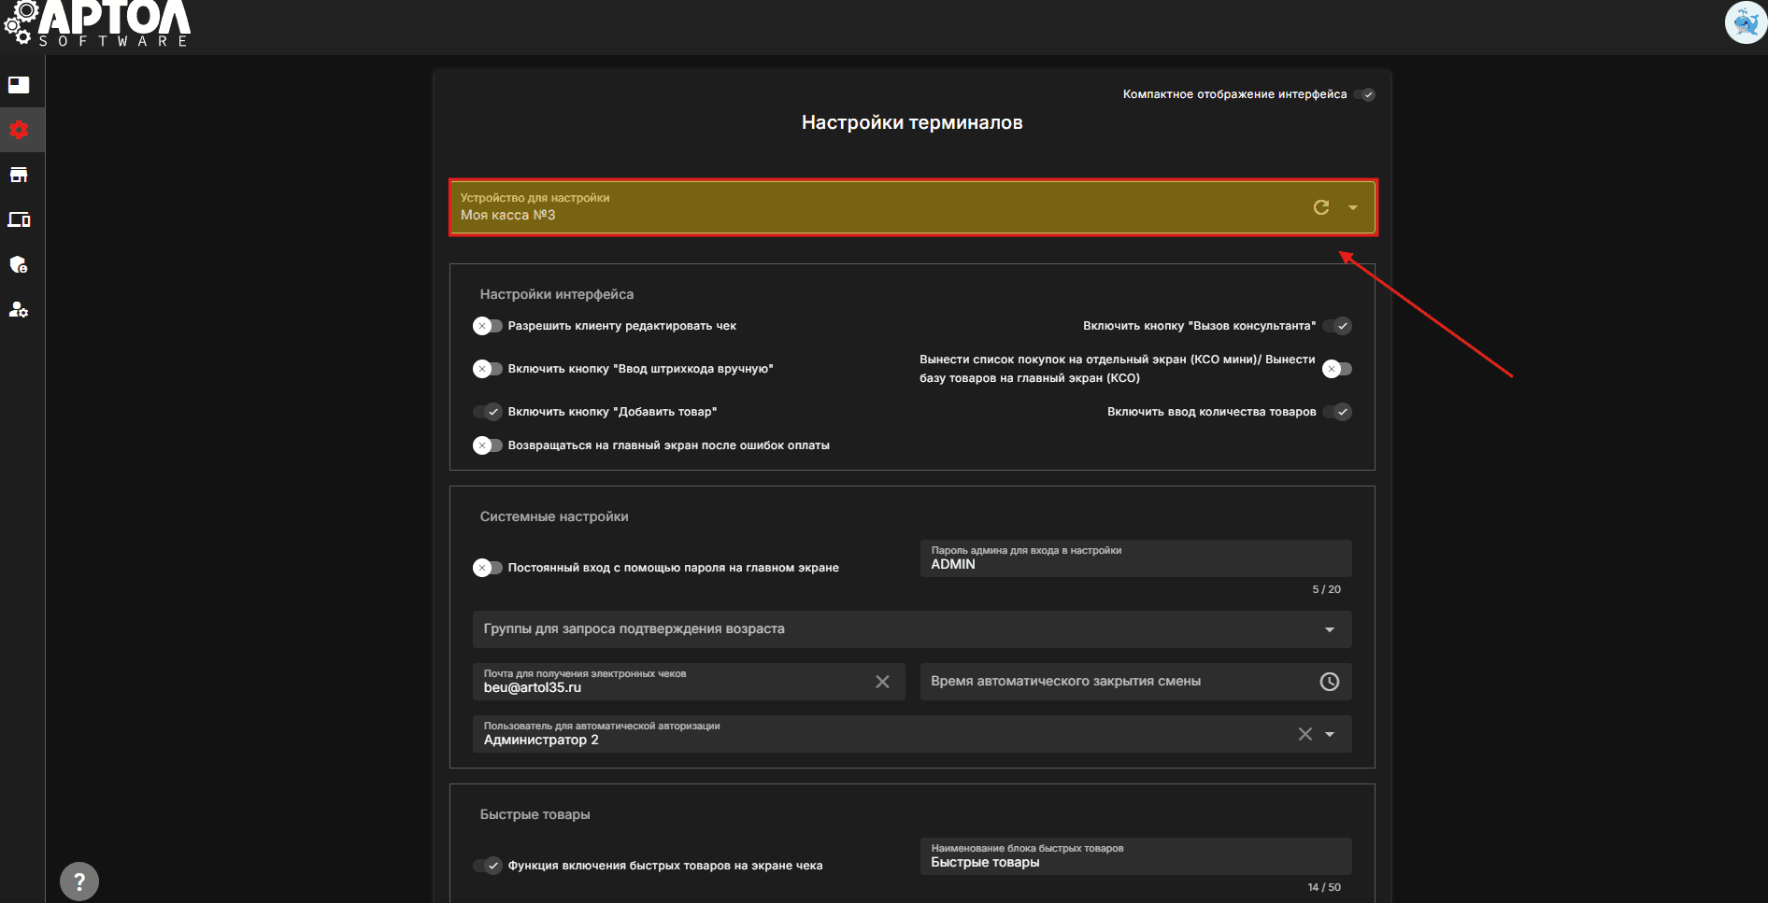The height and width of the screenshot is (903, 1768).
Task: Expand the auto-authorization user dropdown arrow
Action: [1330, 734]
